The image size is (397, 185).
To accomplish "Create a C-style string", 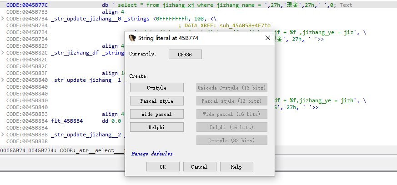I will click(157, 88).
